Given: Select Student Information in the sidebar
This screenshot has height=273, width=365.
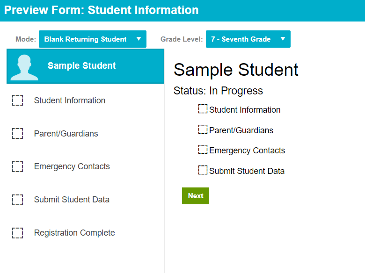Looking at the screenshot, I should [70, 101].
